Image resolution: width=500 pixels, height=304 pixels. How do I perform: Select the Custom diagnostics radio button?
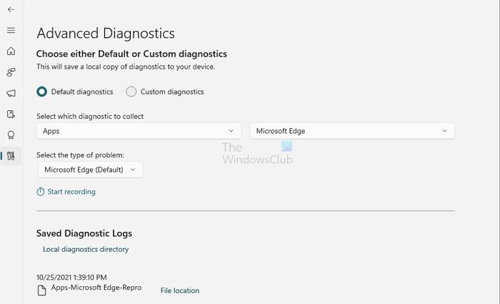(x=131, y=92)
